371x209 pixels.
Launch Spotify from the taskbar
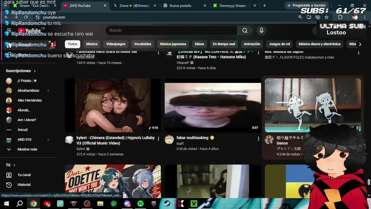point(140,204)
